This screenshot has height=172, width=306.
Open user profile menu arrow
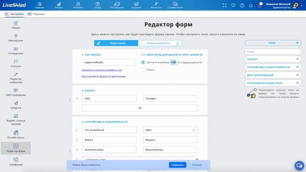pyautogui.click(x=302, y=6)
